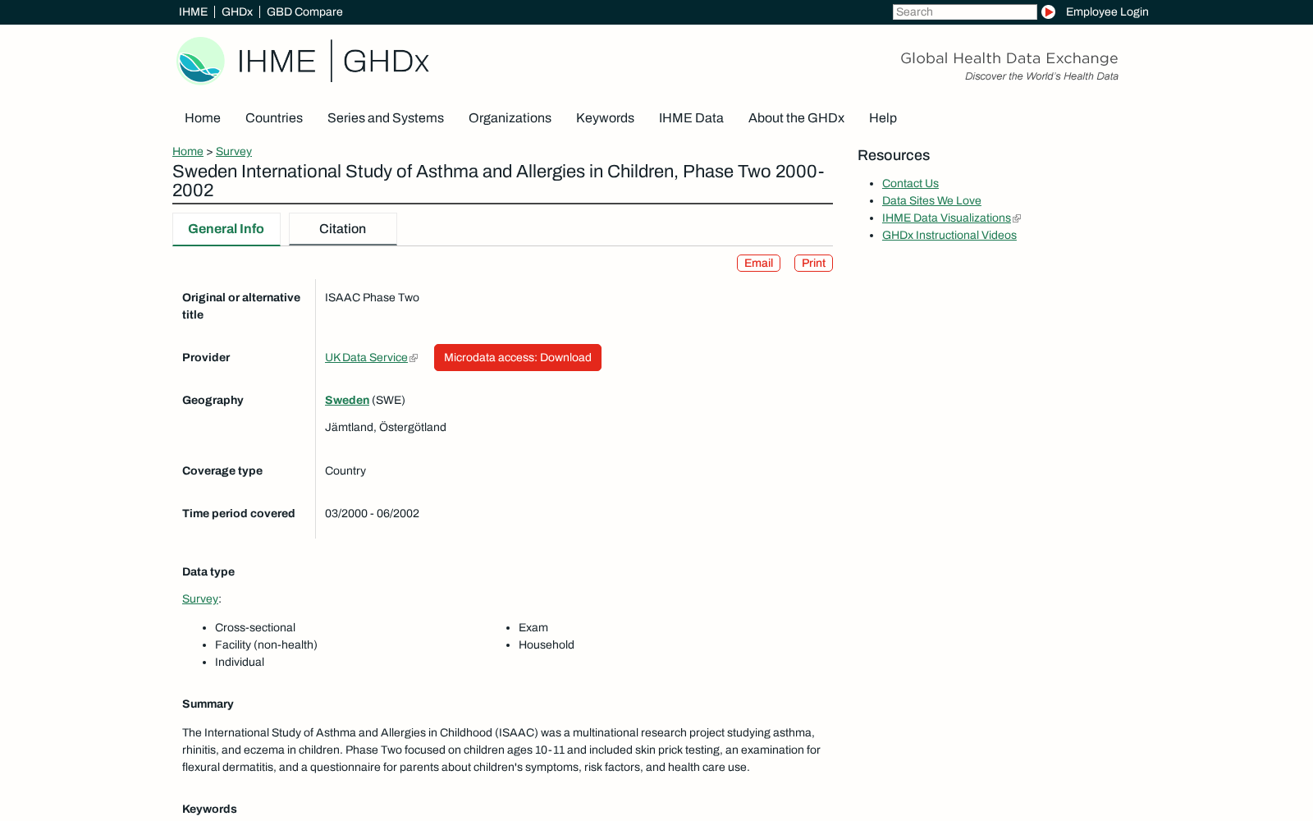Click the Print button
Viewport: 1313px width, 821px height.
813,263
